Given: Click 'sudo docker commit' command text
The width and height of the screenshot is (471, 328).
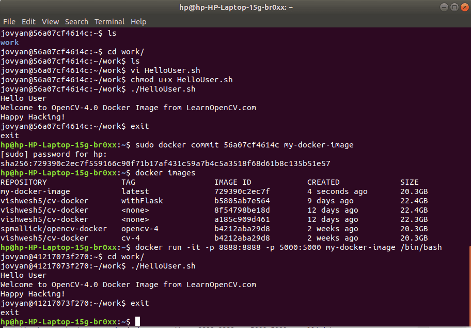Looking at the screenshot, I should (177, 145).
